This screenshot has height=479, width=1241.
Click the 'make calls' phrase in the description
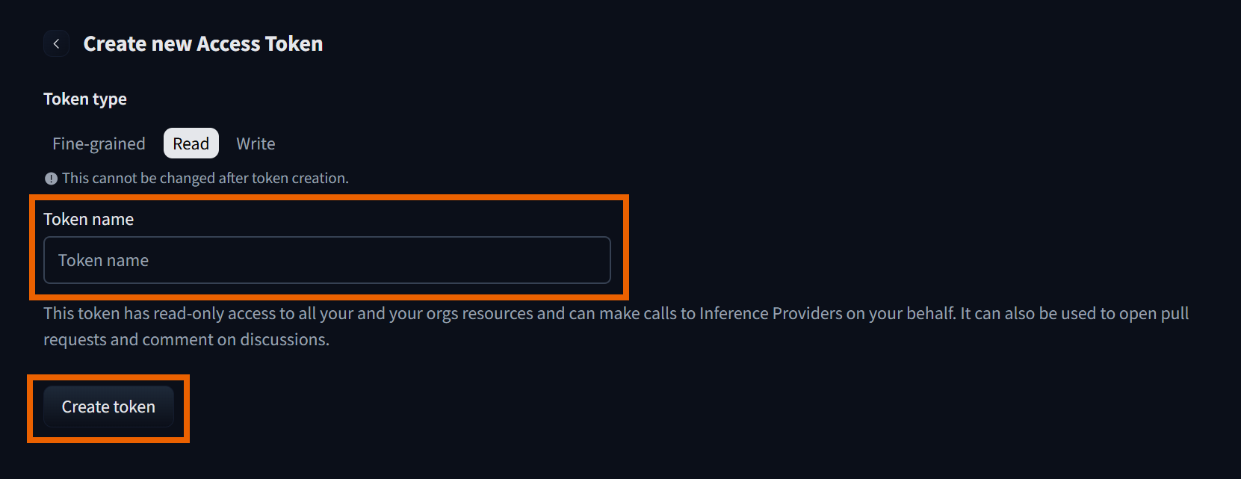coord(637,314)
